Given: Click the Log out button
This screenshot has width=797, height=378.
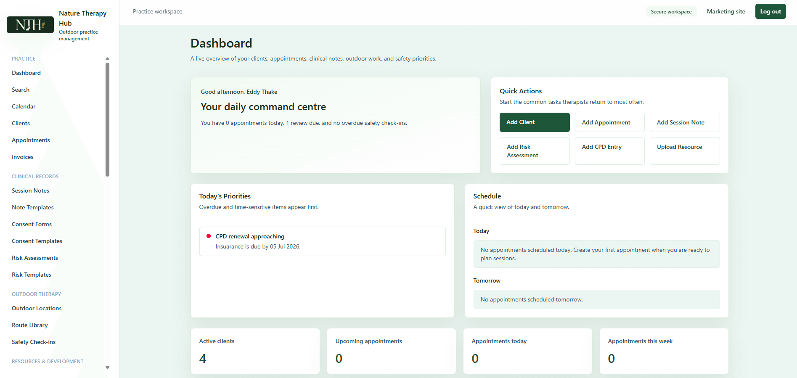Looking at the screenshot, I should point(771,11).
